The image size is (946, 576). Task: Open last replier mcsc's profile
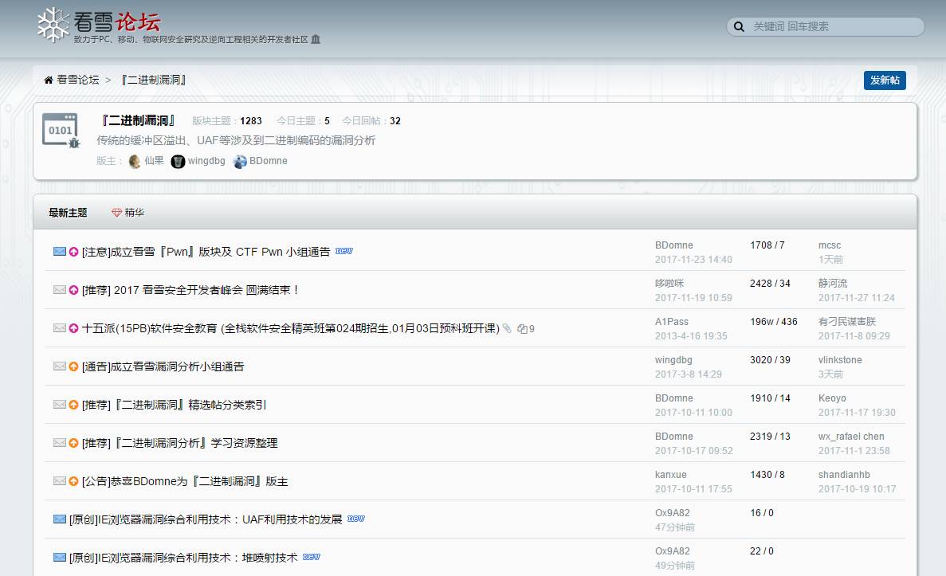[x=830, y=245]
